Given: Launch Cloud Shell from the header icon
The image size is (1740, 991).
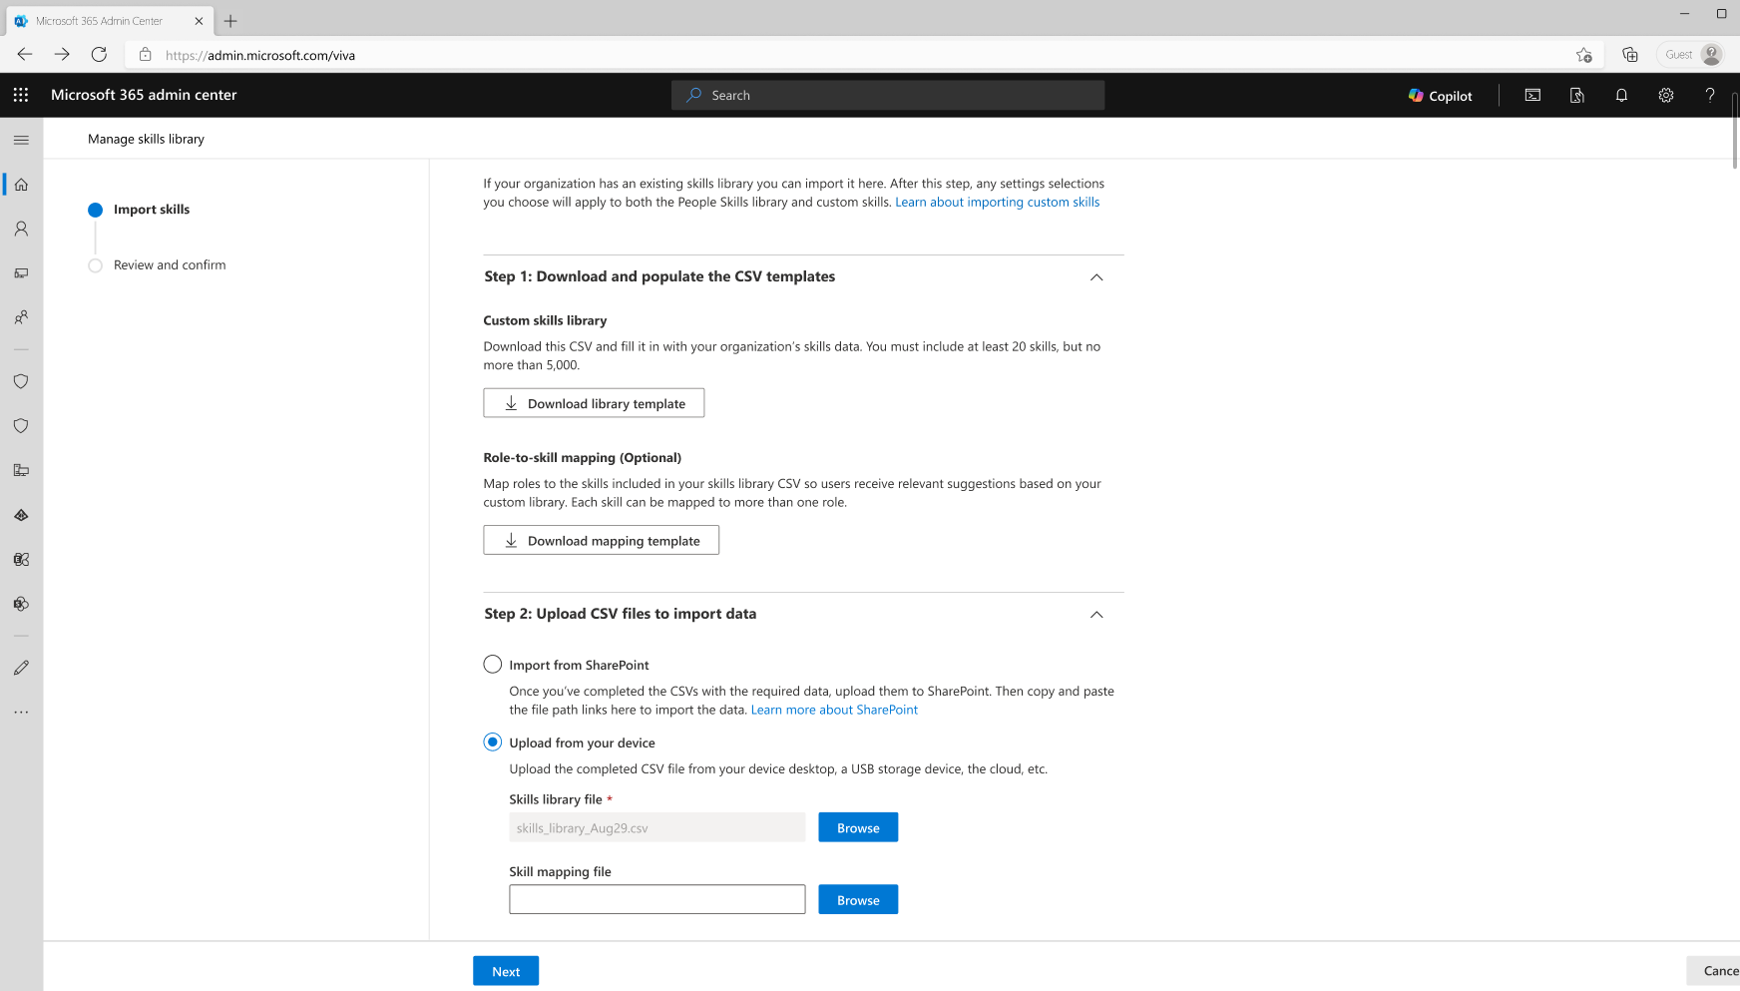Looking at the screenshot, I should pos(1532,96).
